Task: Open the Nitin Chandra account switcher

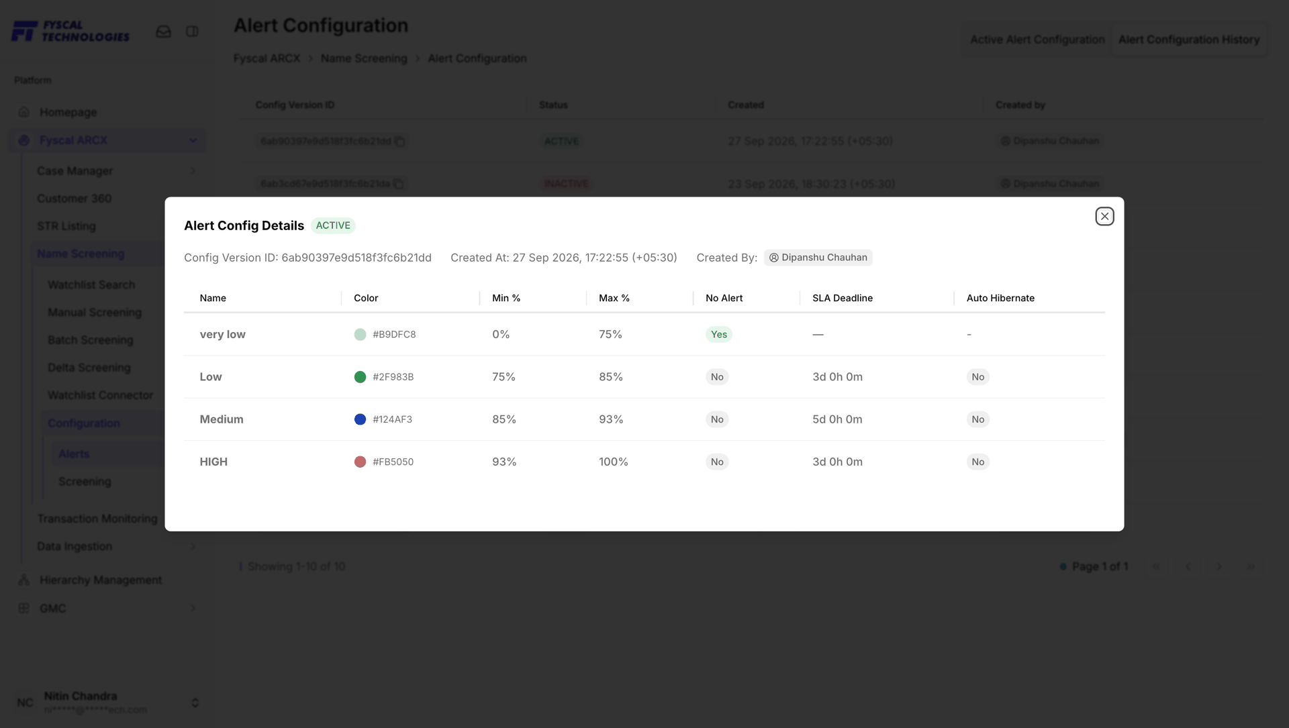Action: tap(195, 703)
